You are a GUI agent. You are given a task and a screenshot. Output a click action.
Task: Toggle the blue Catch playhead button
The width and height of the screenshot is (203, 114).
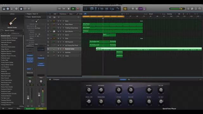[x=85, y=14]
